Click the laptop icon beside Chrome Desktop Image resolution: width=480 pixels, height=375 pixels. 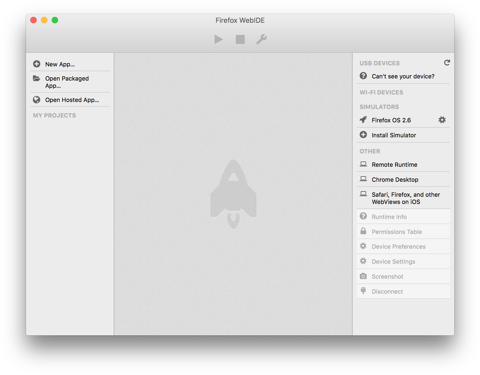click(363, 179)
